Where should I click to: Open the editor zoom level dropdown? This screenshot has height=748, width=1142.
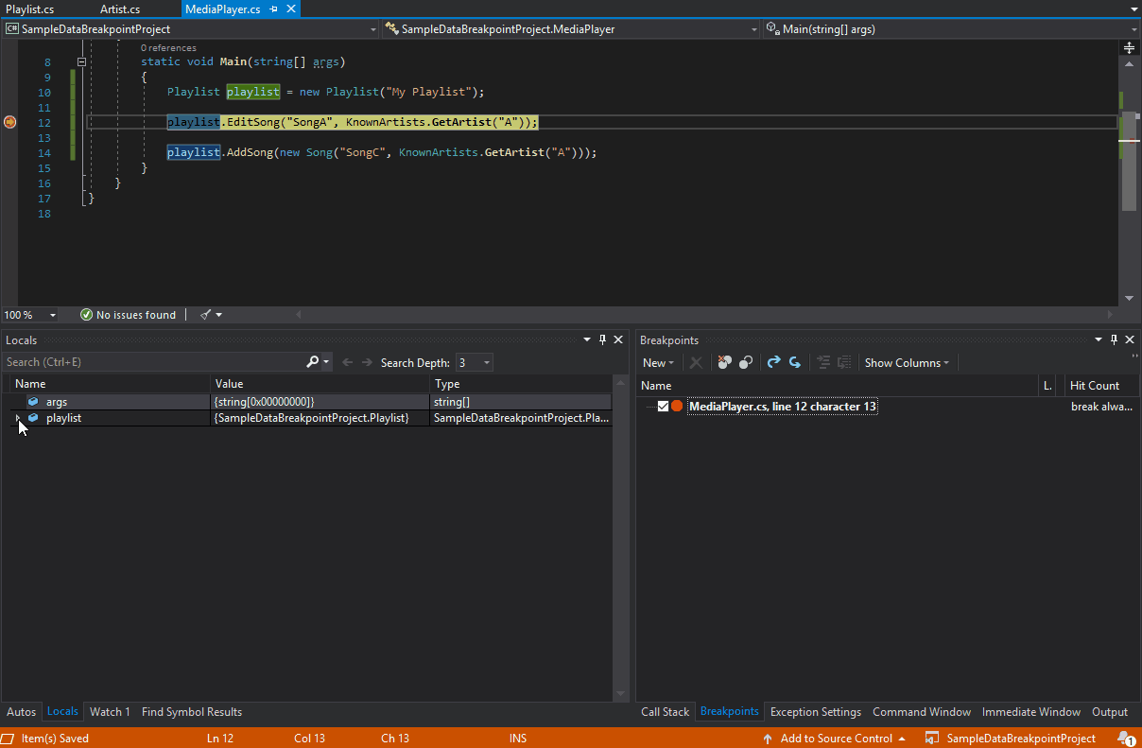pyautogui.click(x=52, y=315)
